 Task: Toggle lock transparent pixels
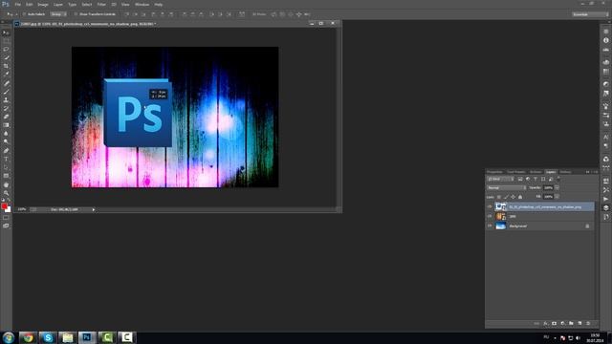[499, 197]
